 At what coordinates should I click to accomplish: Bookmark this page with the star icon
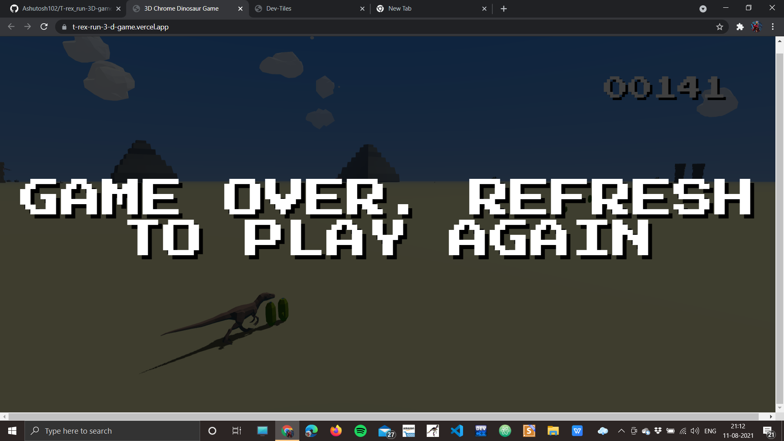coord(720,27)
